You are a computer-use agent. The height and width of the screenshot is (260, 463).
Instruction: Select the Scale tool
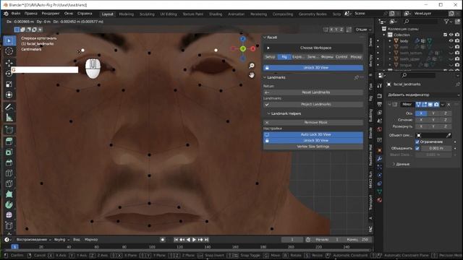(x=9, y=84)
